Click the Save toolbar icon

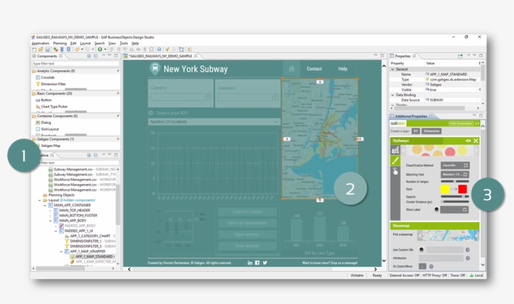(x=48, y=49)
